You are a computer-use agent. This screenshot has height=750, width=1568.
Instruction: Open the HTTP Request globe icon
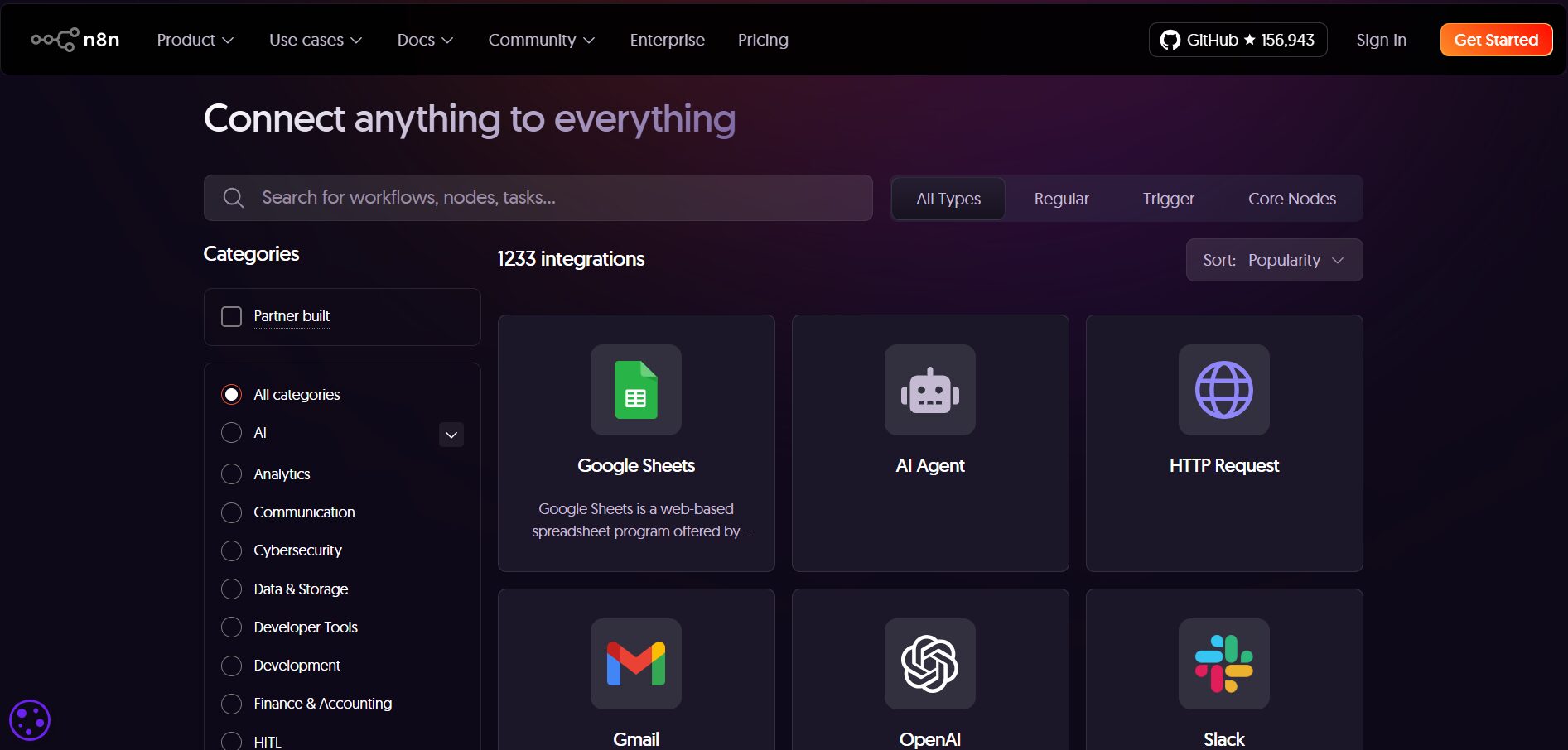(1223, 390)
